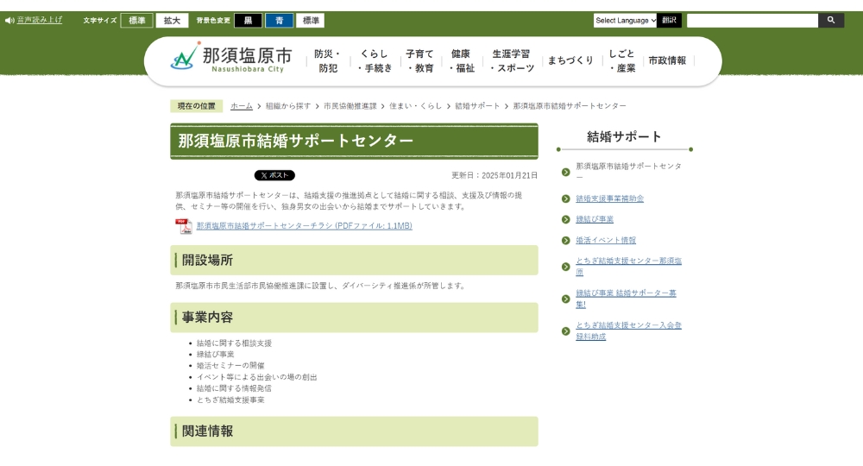Click the audio read-aloud speaker icon

[9, 20]
